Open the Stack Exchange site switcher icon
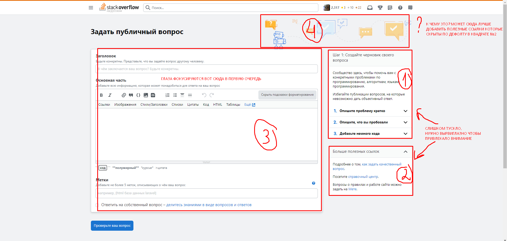The width and height of the screenshot is (507, 241). [410, 8]
